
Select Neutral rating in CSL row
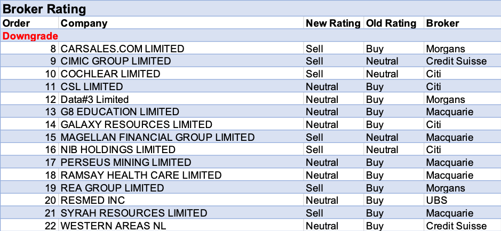[322, 86]
